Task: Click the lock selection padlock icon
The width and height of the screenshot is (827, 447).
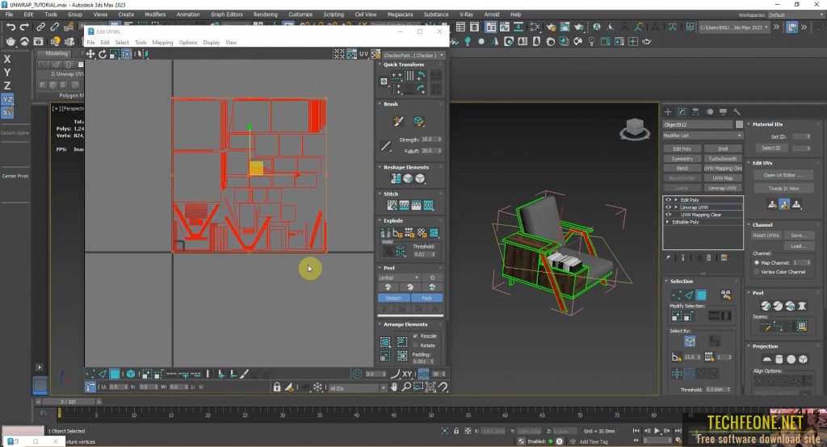Action: [277, 387]
